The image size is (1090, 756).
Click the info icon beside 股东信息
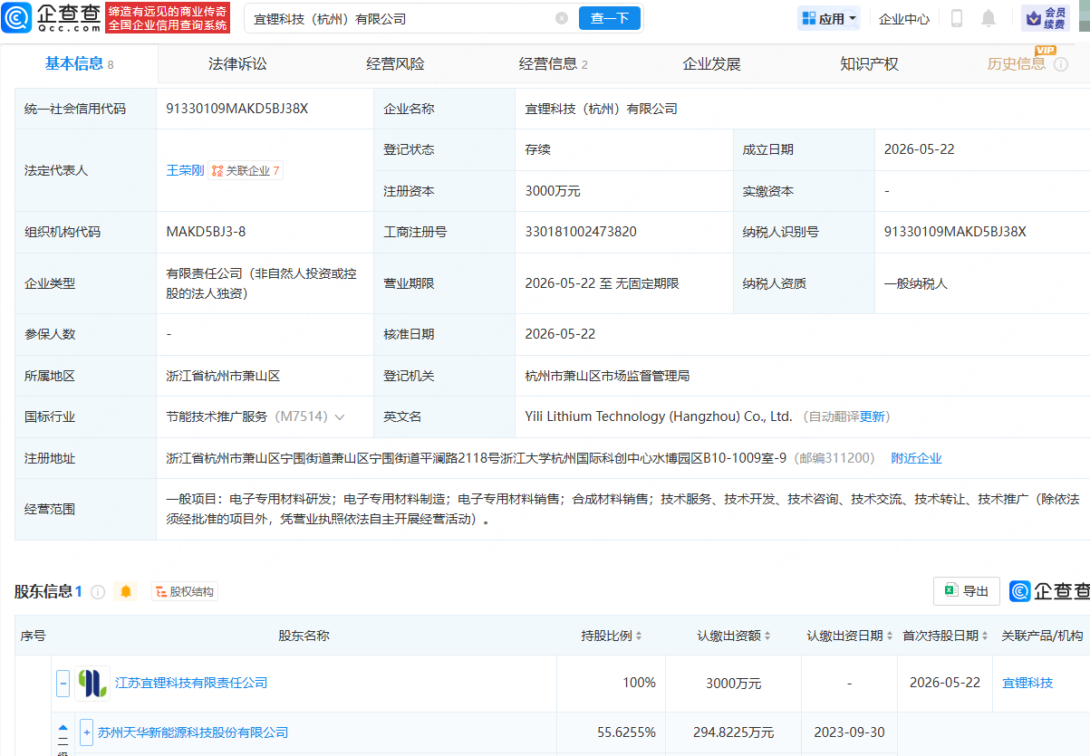(x=98, y=592)
